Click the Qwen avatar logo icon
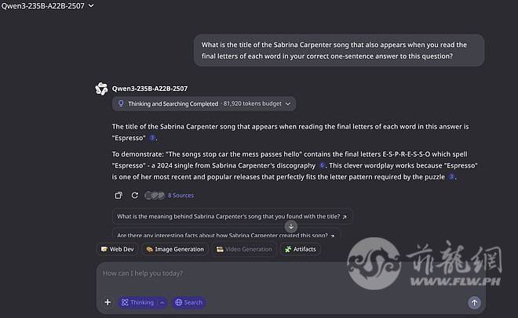Image resolution: width=518 pixels, height=318 pixels. coord(101,89)
